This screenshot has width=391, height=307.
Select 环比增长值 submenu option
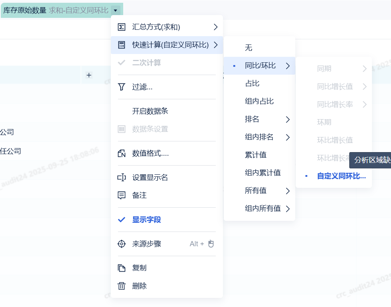334,140
